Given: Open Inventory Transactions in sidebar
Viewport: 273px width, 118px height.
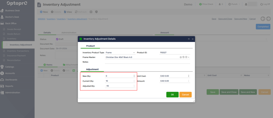Looking at the screenshot, I should 18,51.
